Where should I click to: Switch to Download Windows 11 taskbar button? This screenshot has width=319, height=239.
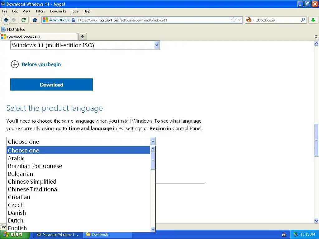pyautogui.click(x=57, y=235)
